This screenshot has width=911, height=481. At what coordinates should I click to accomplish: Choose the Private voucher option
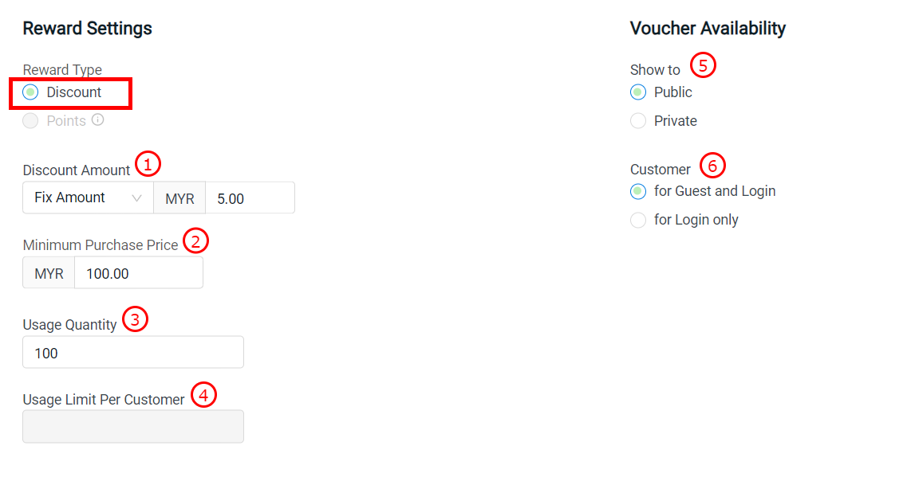tap(638, 121)
